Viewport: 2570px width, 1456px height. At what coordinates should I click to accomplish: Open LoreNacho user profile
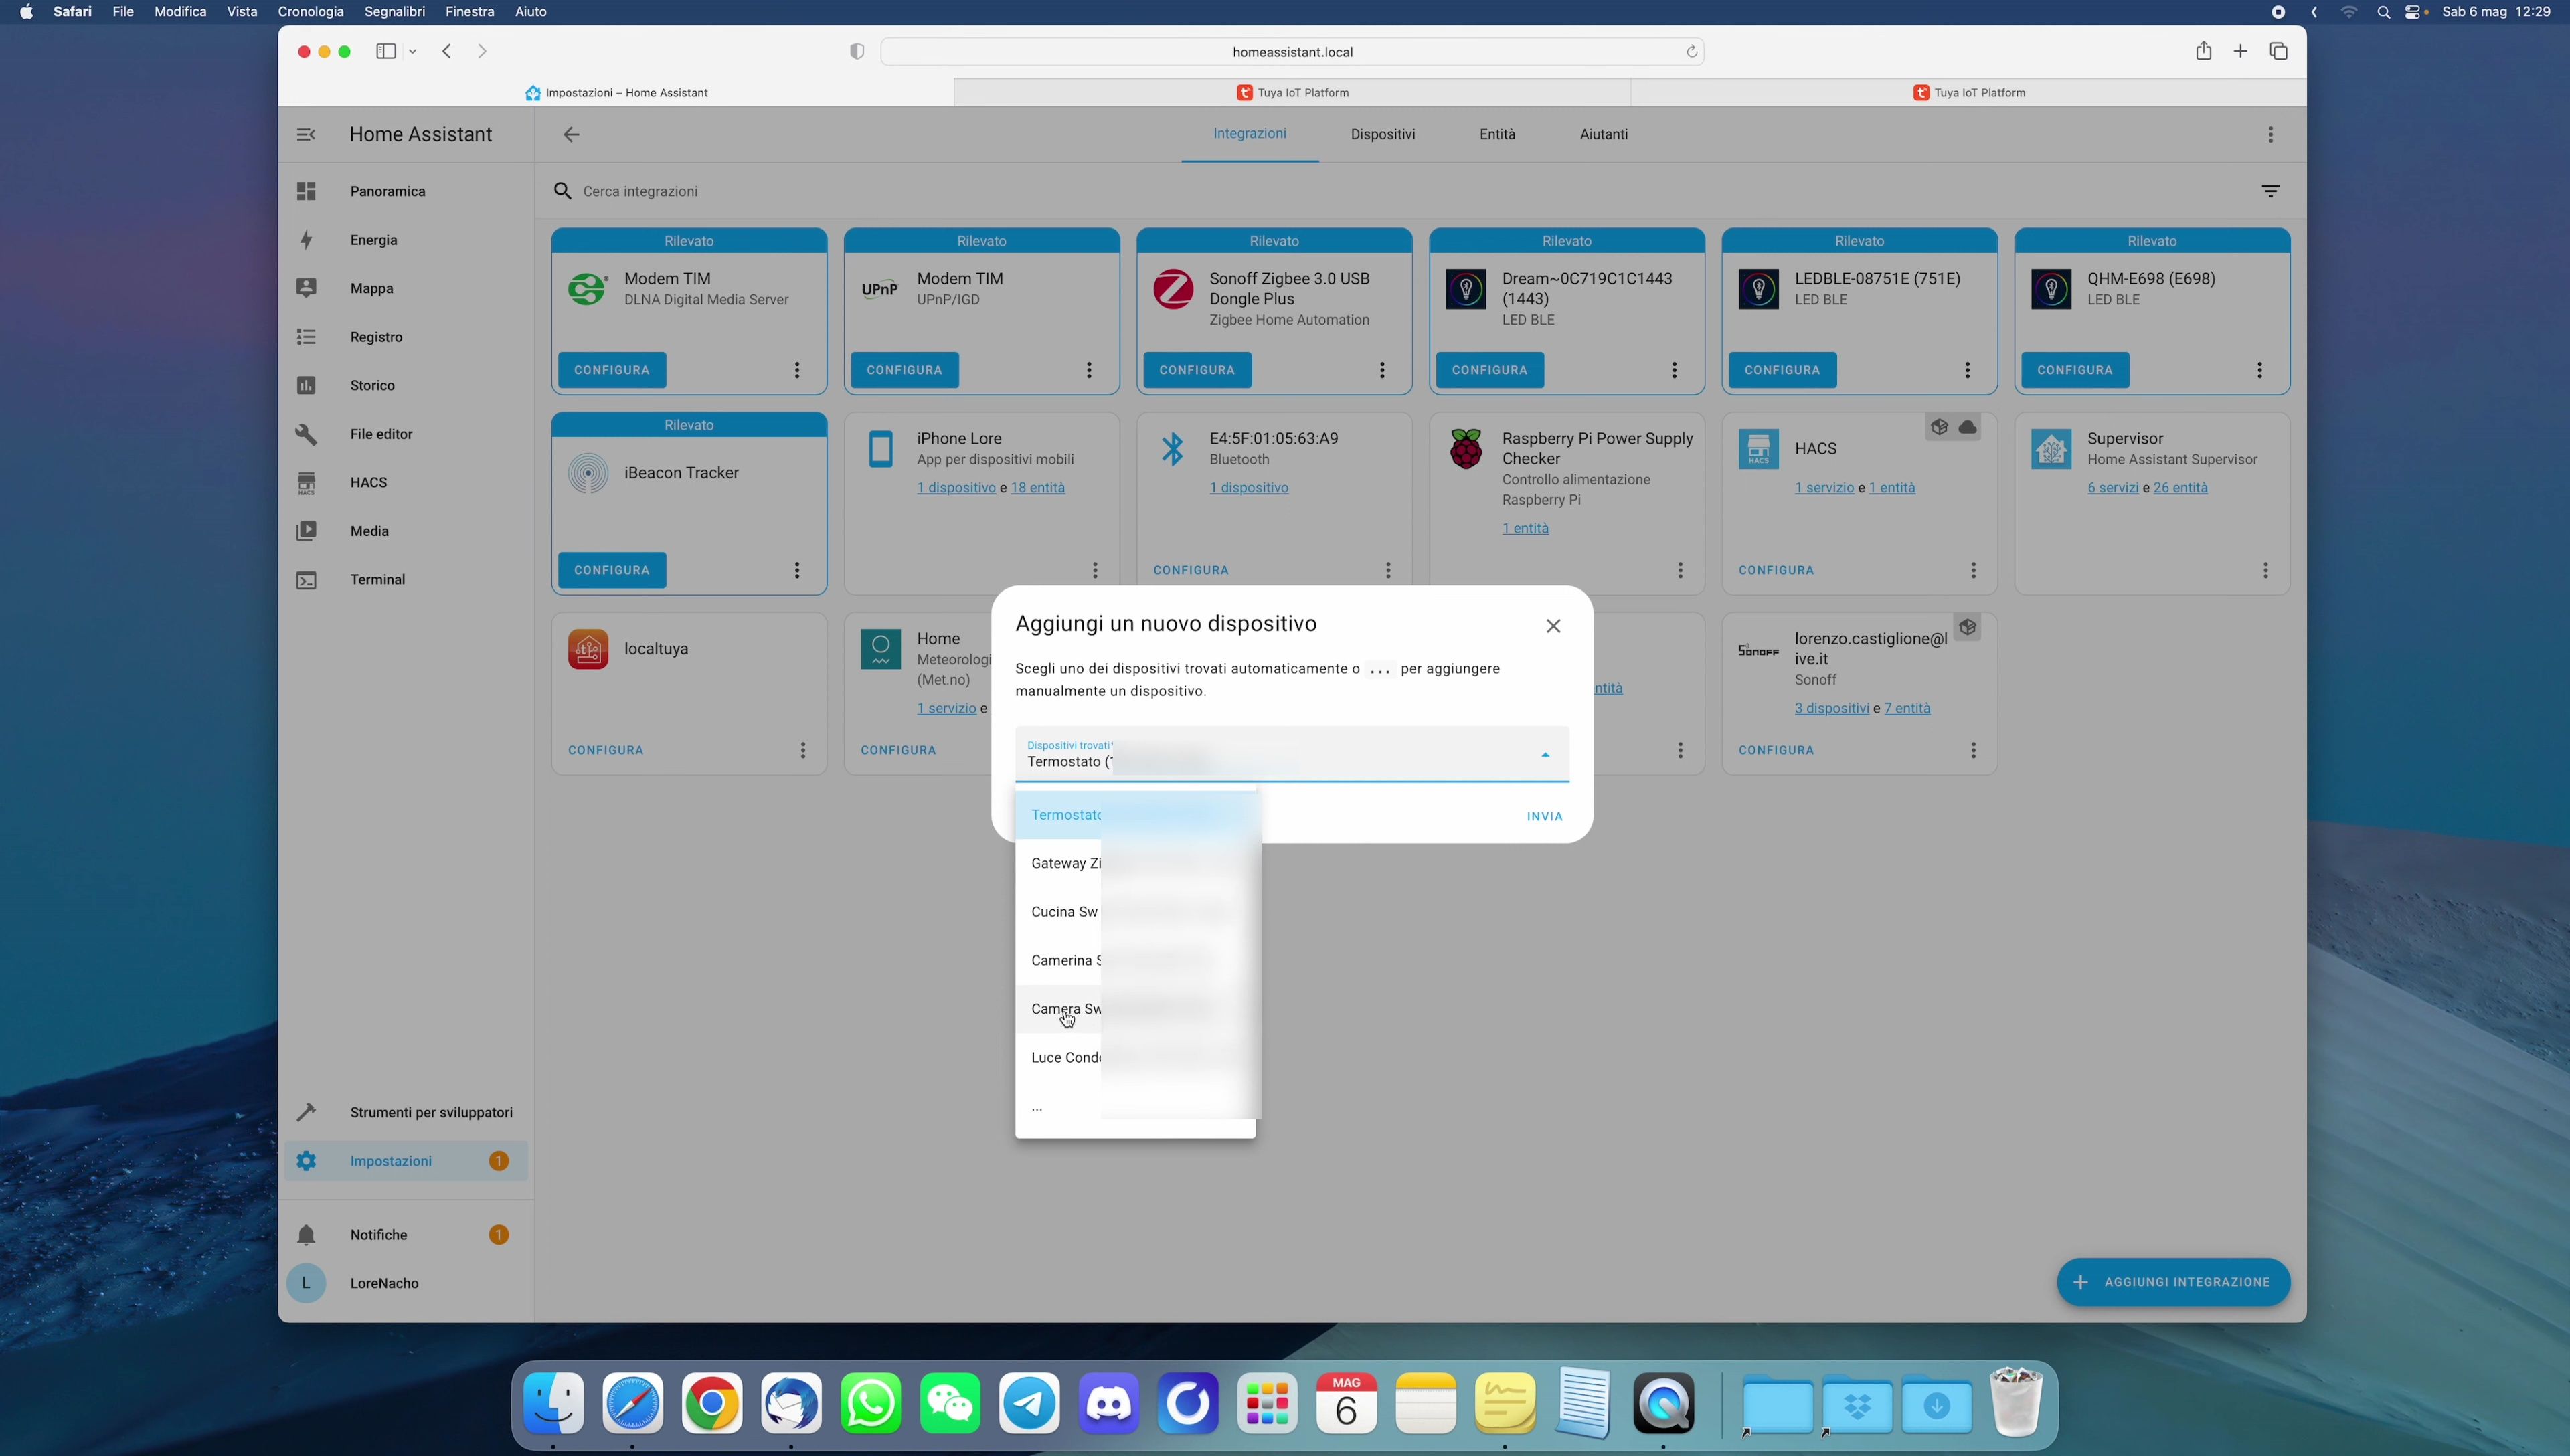[x=406, y=1283]
